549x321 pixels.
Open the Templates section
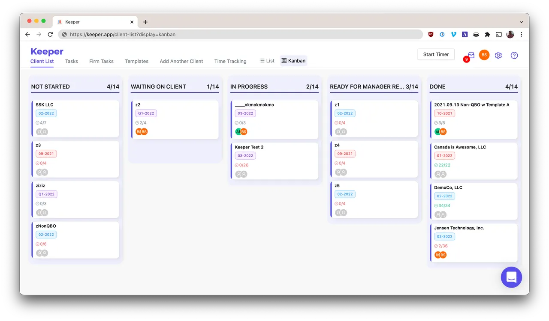click(x=136, y=61)
